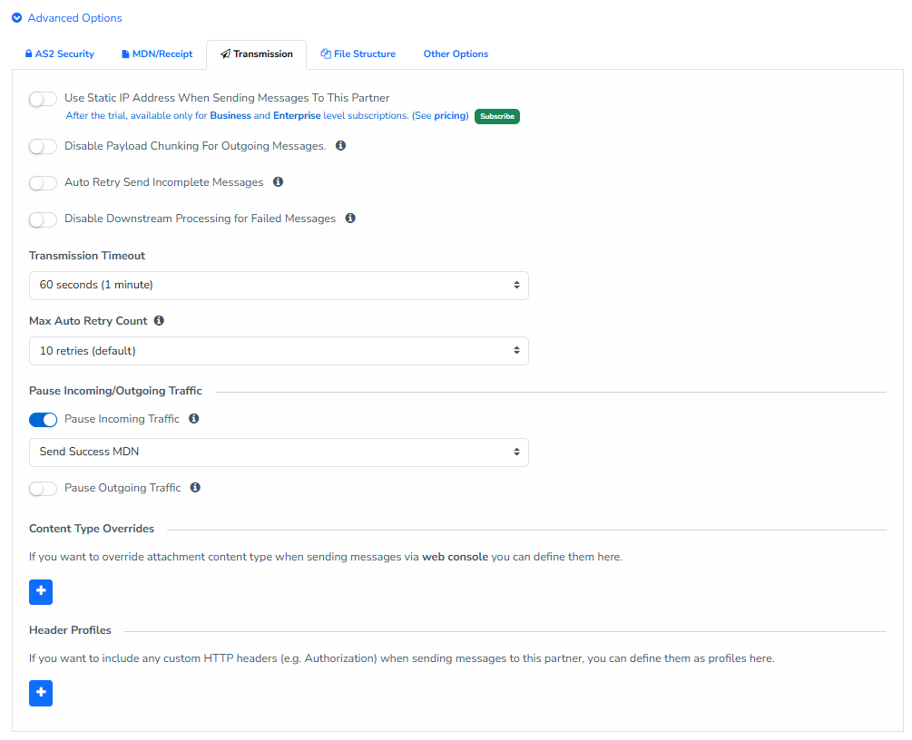Image resolution: width=912 pixels, height=740 pixels.
Task: Click info icon beside Disable Payload Chunking
Action: tap(340, 146)
